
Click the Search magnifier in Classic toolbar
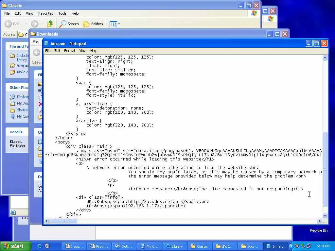pyautogui.click(x=62, y=24)
